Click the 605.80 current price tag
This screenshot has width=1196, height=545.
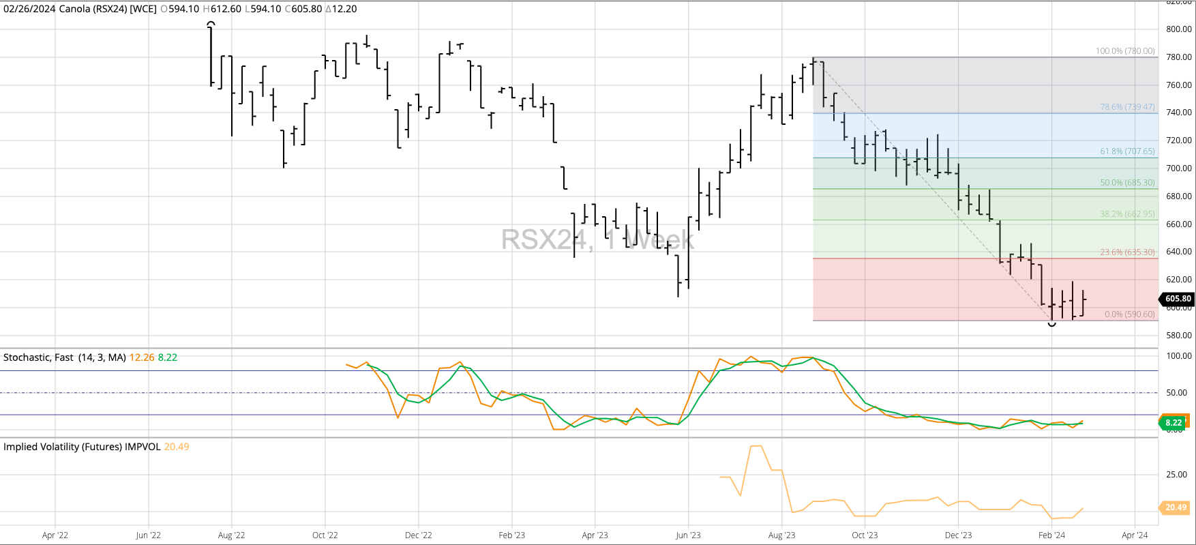pos(1178,299)
